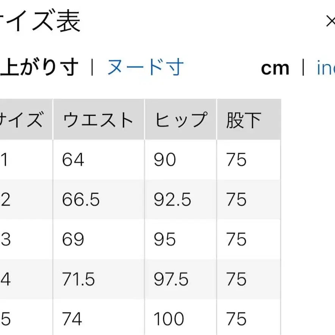Select the 股下 column header
Viewport: 335px width, 335px height.
coord(243,119)
